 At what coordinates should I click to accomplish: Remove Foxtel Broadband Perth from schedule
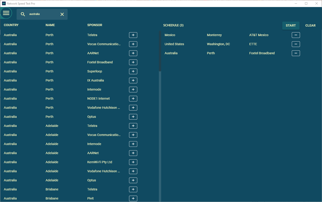click(295, 53)
